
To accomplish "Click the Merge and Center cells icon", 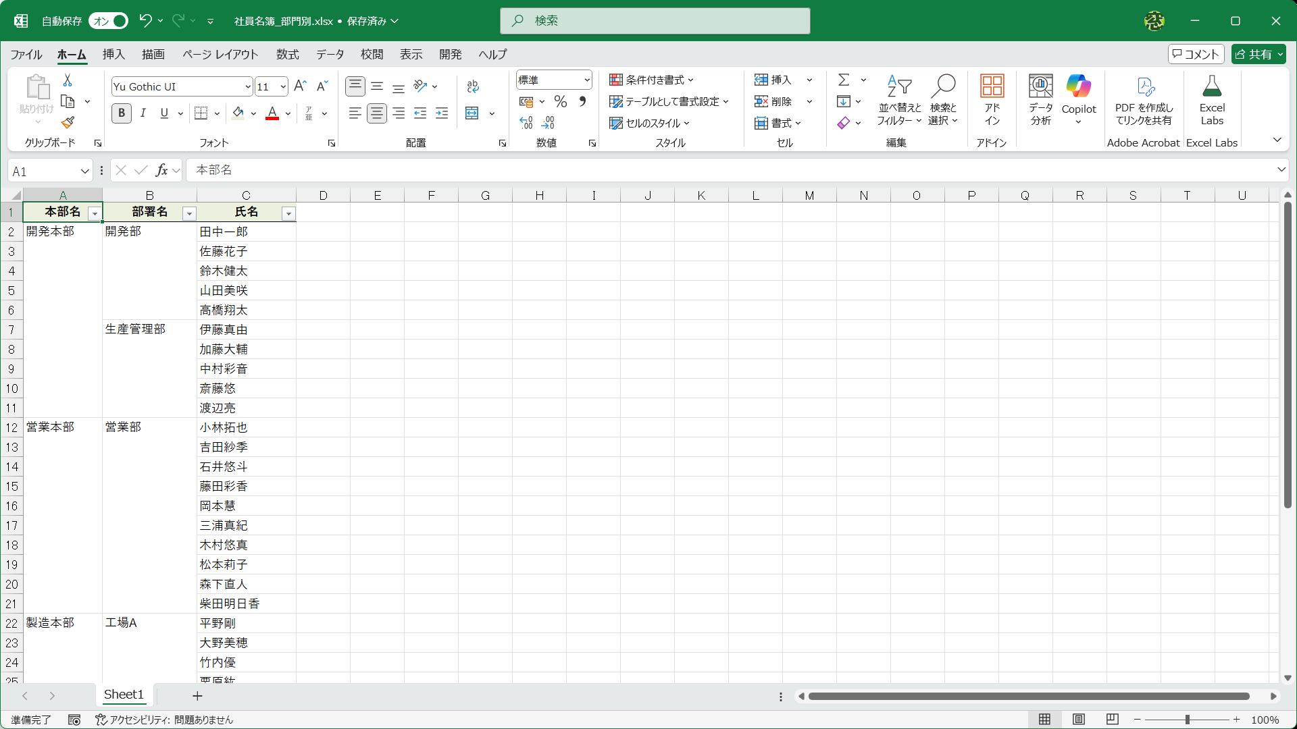I will click(472, 113).
